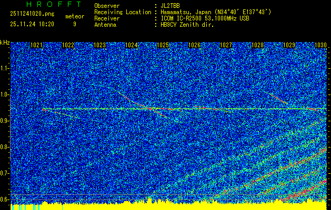Viewport: 331px width, 210px height.
Task: Click the 1.1 kHz frequency label
Action: [x=5, y=68]
